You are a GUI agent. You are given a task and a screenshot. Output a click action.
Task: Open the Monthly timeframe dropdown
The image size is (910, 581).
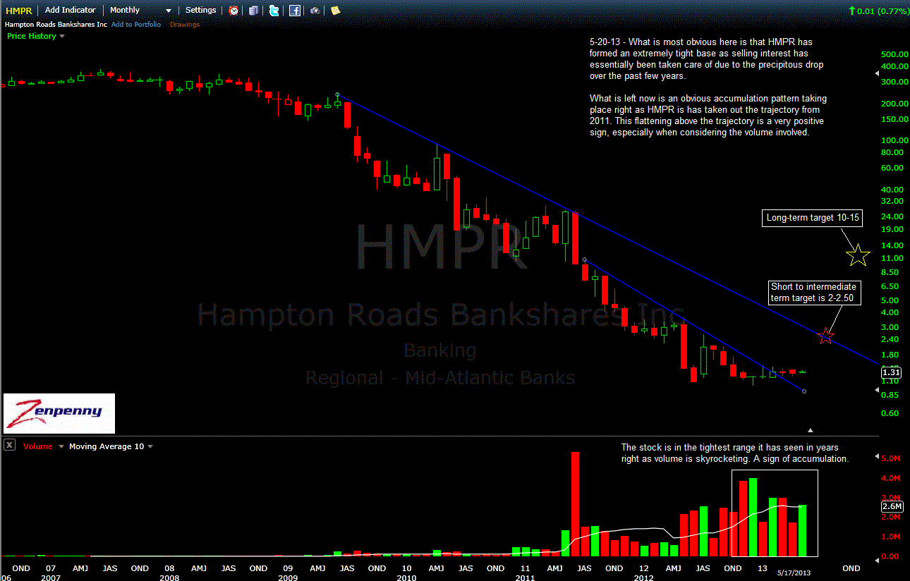tap(140, 10)
